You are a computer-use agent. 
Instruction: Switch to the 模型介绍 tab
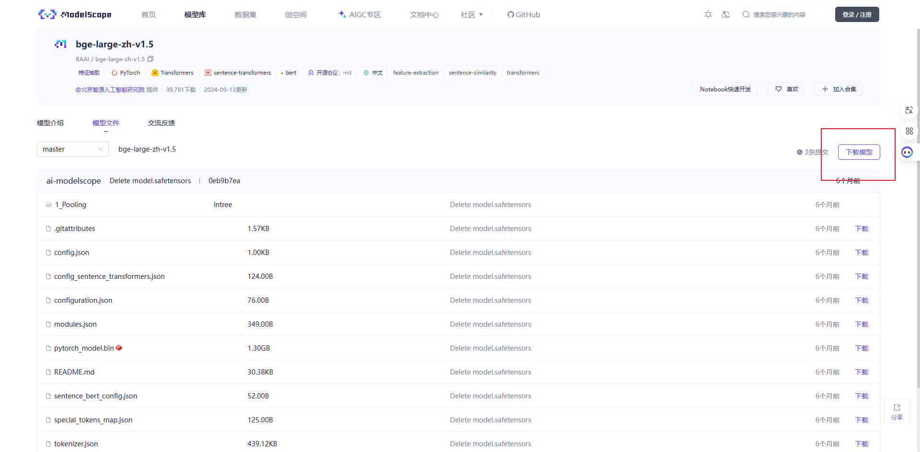pyautogui.click(x=50, y=123)
